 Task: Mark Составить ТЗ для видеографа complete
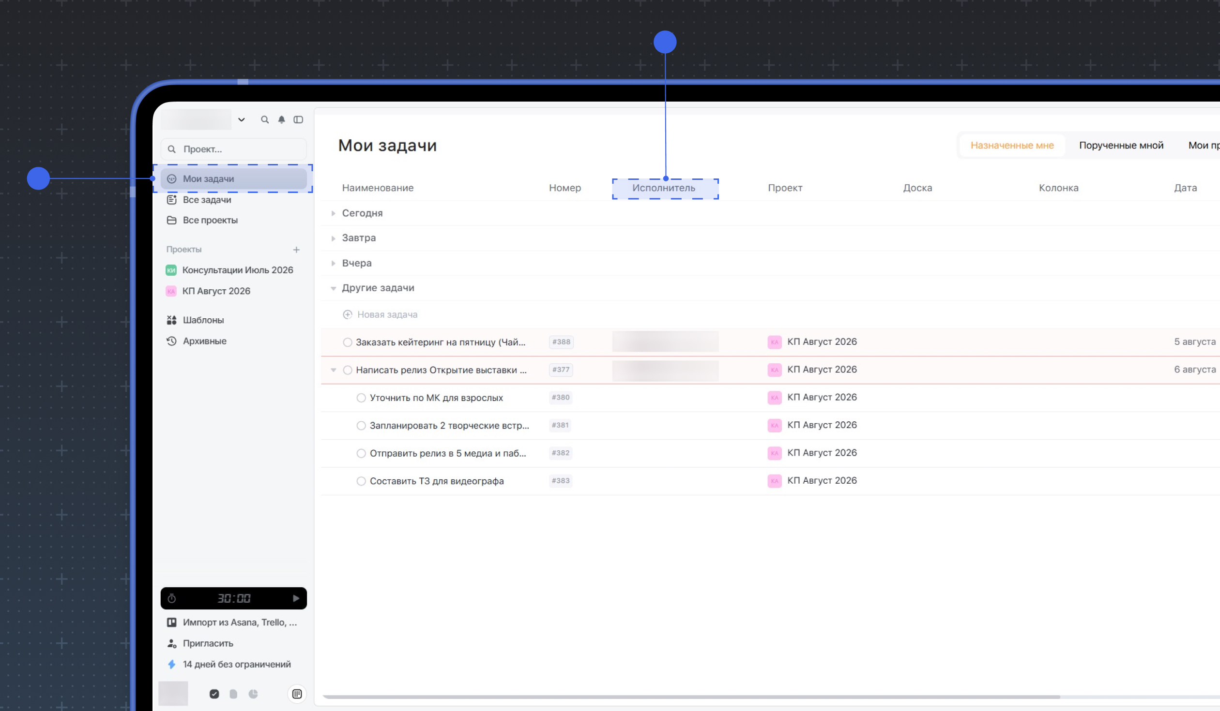[x=361, y=481]
